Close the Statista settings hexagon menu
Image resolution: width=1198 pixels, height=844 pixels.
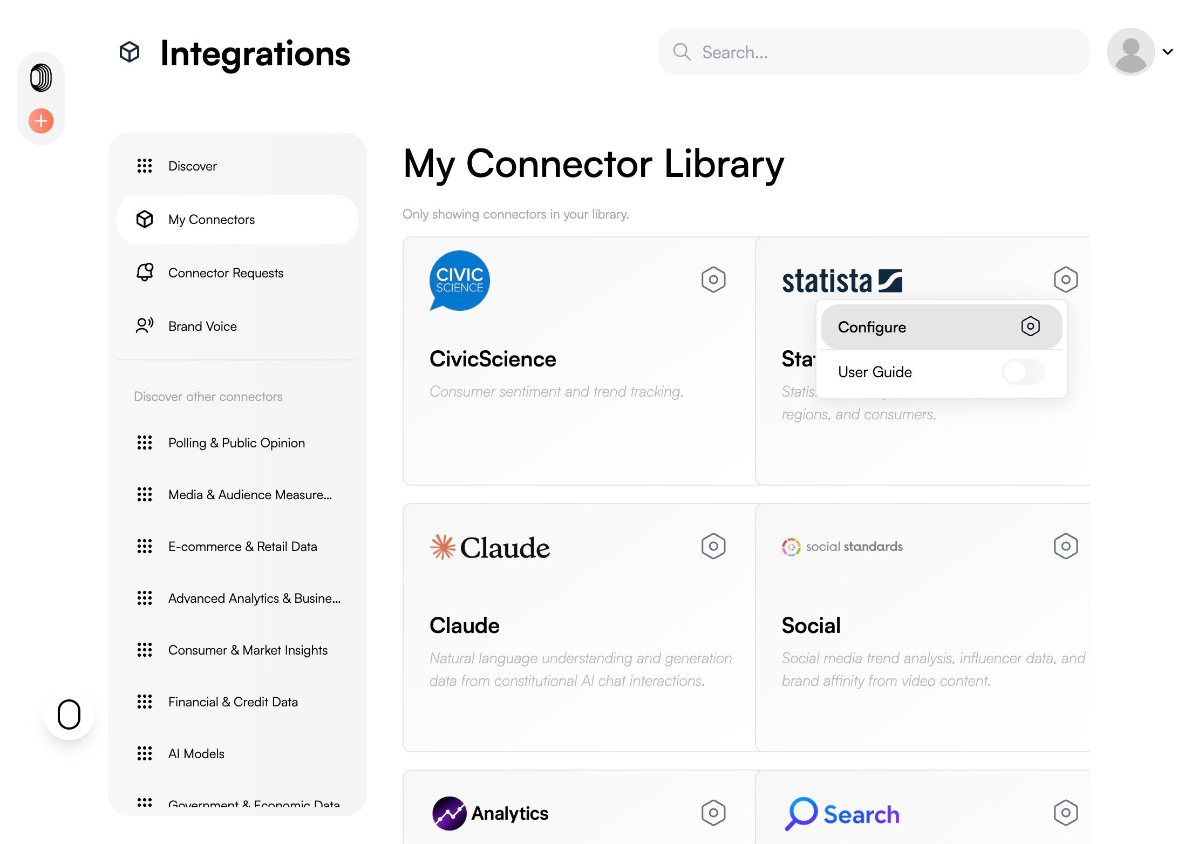point(1065,280)
